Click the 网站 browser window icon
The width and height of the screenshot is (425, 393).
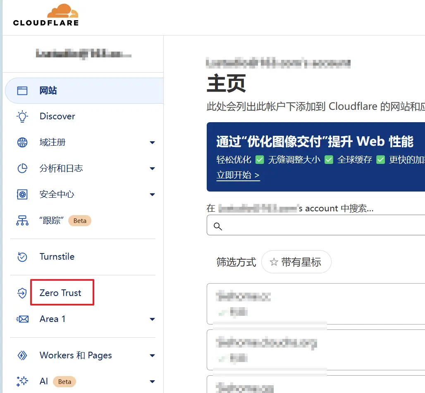pyautogui.click(x=22, y=91)
